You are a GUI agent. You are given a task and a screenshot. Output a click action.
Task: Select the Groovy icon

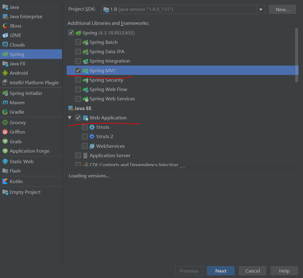click(x=5, y=122)
